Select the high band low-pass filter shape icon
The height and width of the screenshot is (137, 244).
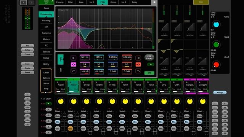(x=138, y=71)
